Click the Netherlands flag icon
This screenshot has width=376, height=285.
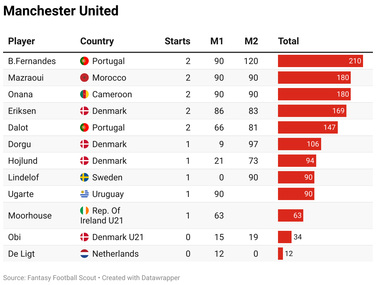coord(84,254)
